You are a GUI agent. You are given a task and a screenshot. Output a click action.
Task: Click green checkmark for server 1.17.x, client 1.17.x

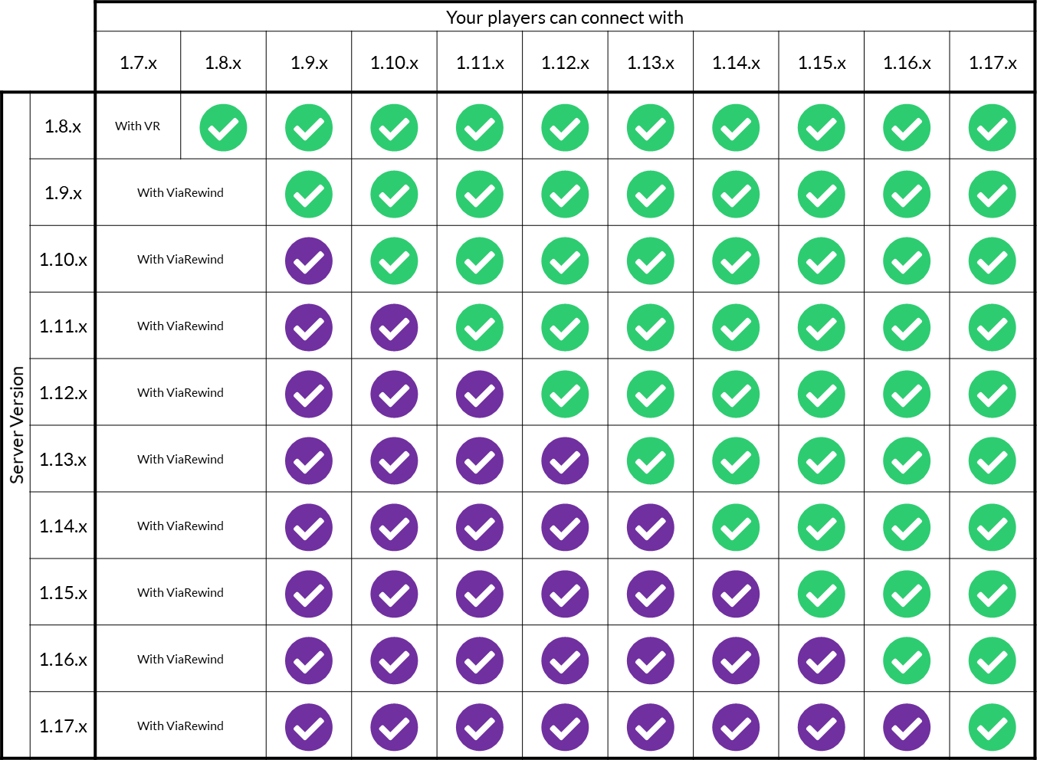[x=993, y=728]
